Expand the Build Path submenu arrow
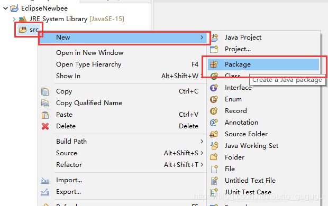The width and height of the screenshot is (328, 206). (x=202, y=142)
